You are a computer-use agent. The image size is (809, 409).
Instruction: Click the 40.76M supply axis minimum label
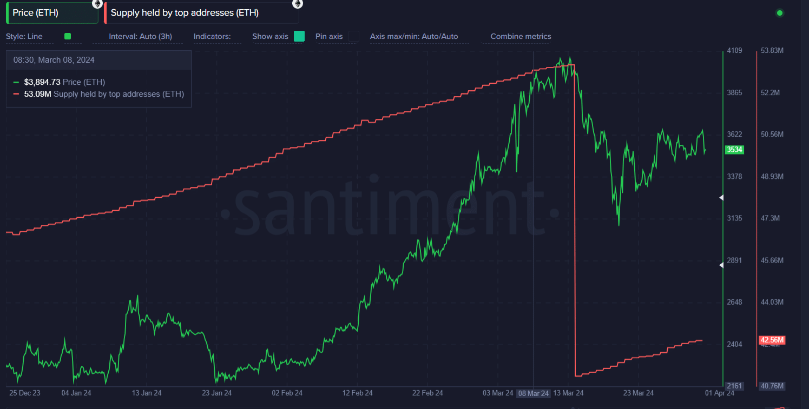[772, 386]
